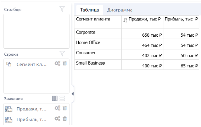Viewport: 201px width, 127px height.
Task: Open the filter icon for Строки
Action: coord(62,54)
